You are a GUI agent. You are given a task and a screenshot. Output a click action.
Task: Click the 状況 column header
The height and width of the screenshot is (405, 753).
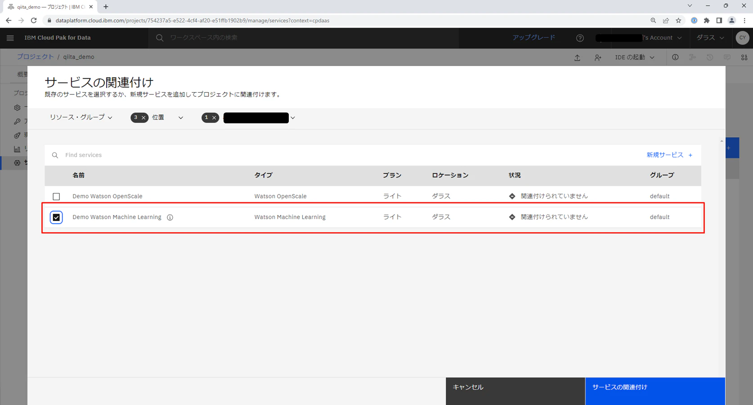[515, 175]
